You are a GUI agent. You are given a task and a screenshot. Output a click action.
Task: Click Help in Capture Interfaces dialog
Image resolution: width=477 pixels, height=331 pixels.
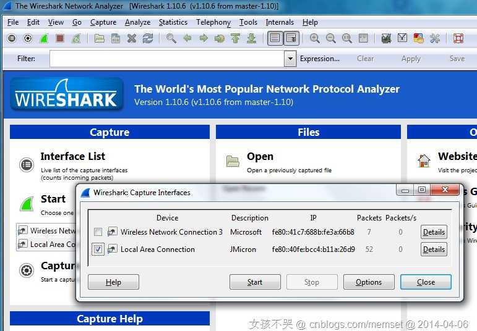coord(113,282)
